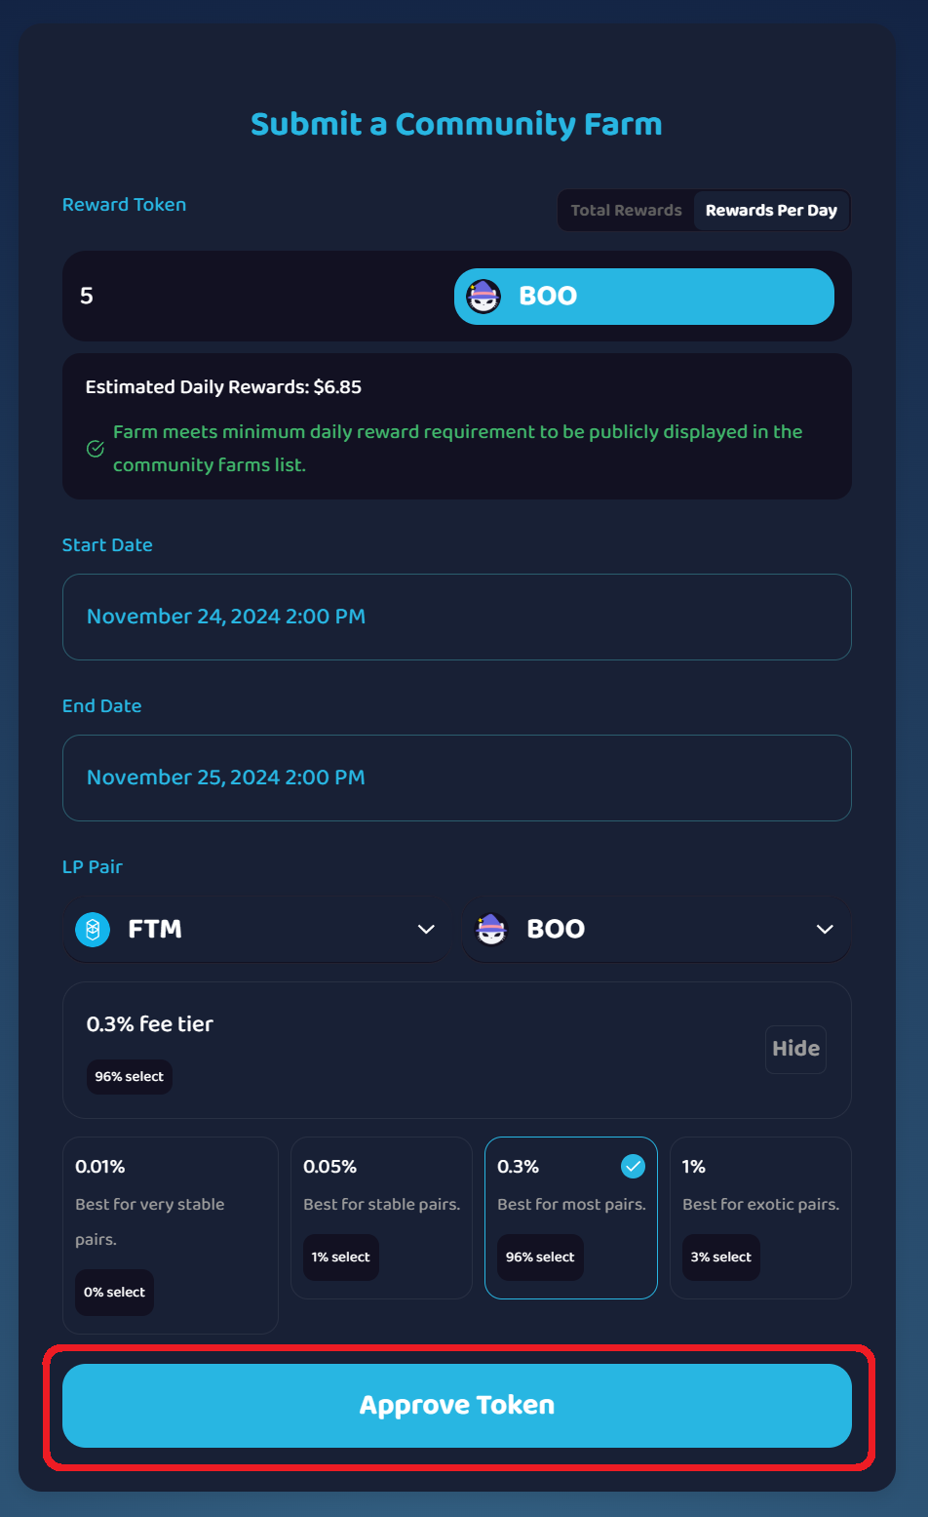Viewport: 928px width, 1517px height.
Task: Expand the FTM token dropdown
Action: (425, 929)
